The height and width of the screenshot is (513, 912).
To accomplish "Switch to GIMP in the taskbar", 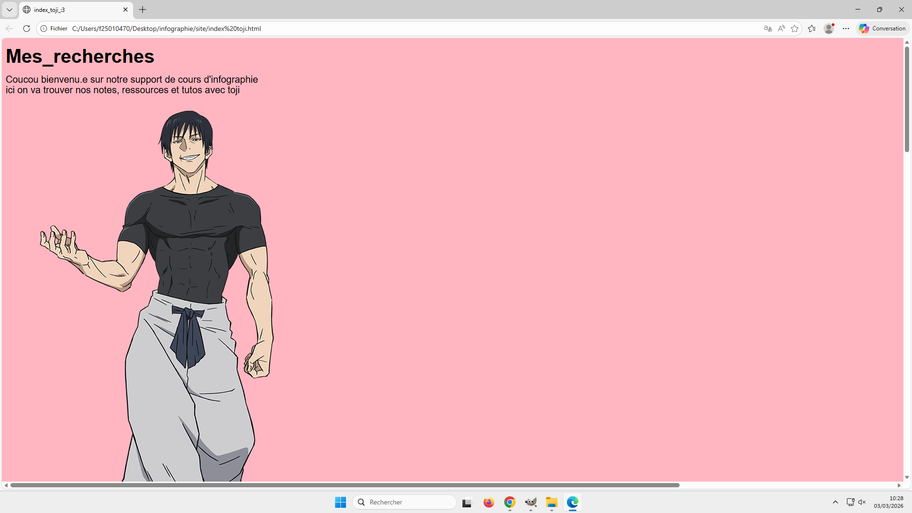I will (x=531, y=502).
